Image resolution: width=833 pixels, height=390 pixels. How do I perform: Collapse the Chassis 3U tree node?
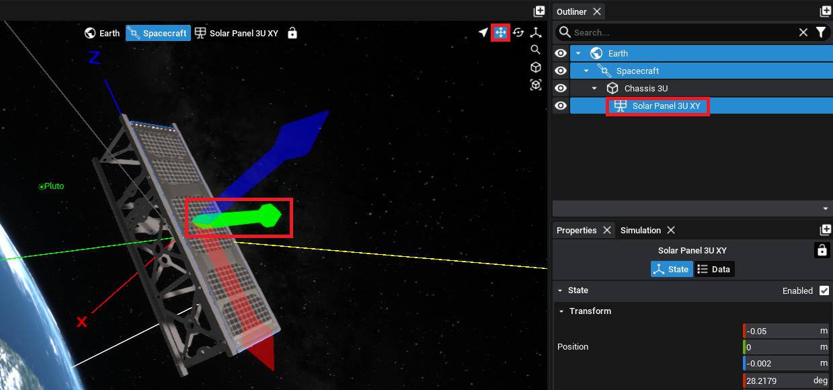coord(594,89)
